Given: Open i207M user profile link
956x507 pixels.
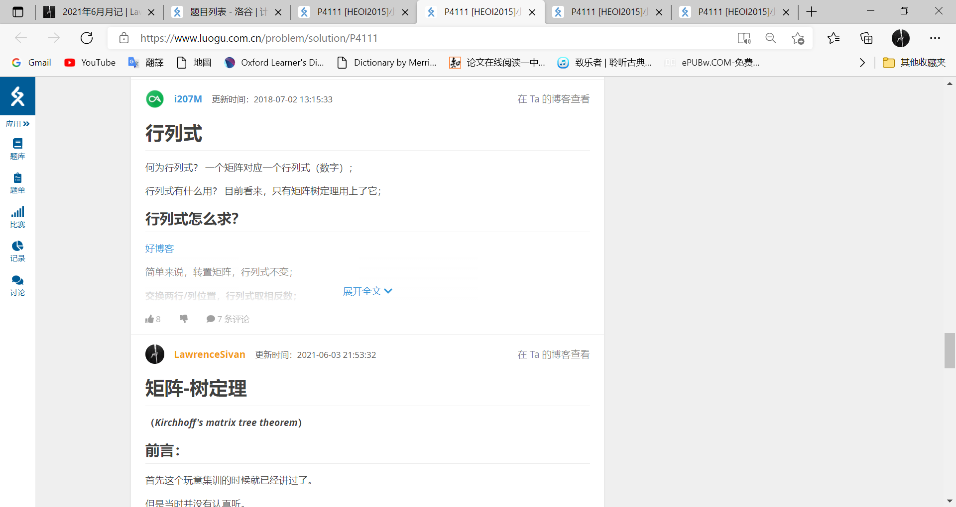Looking at the screenshot, I should click(x=188, y=99).
